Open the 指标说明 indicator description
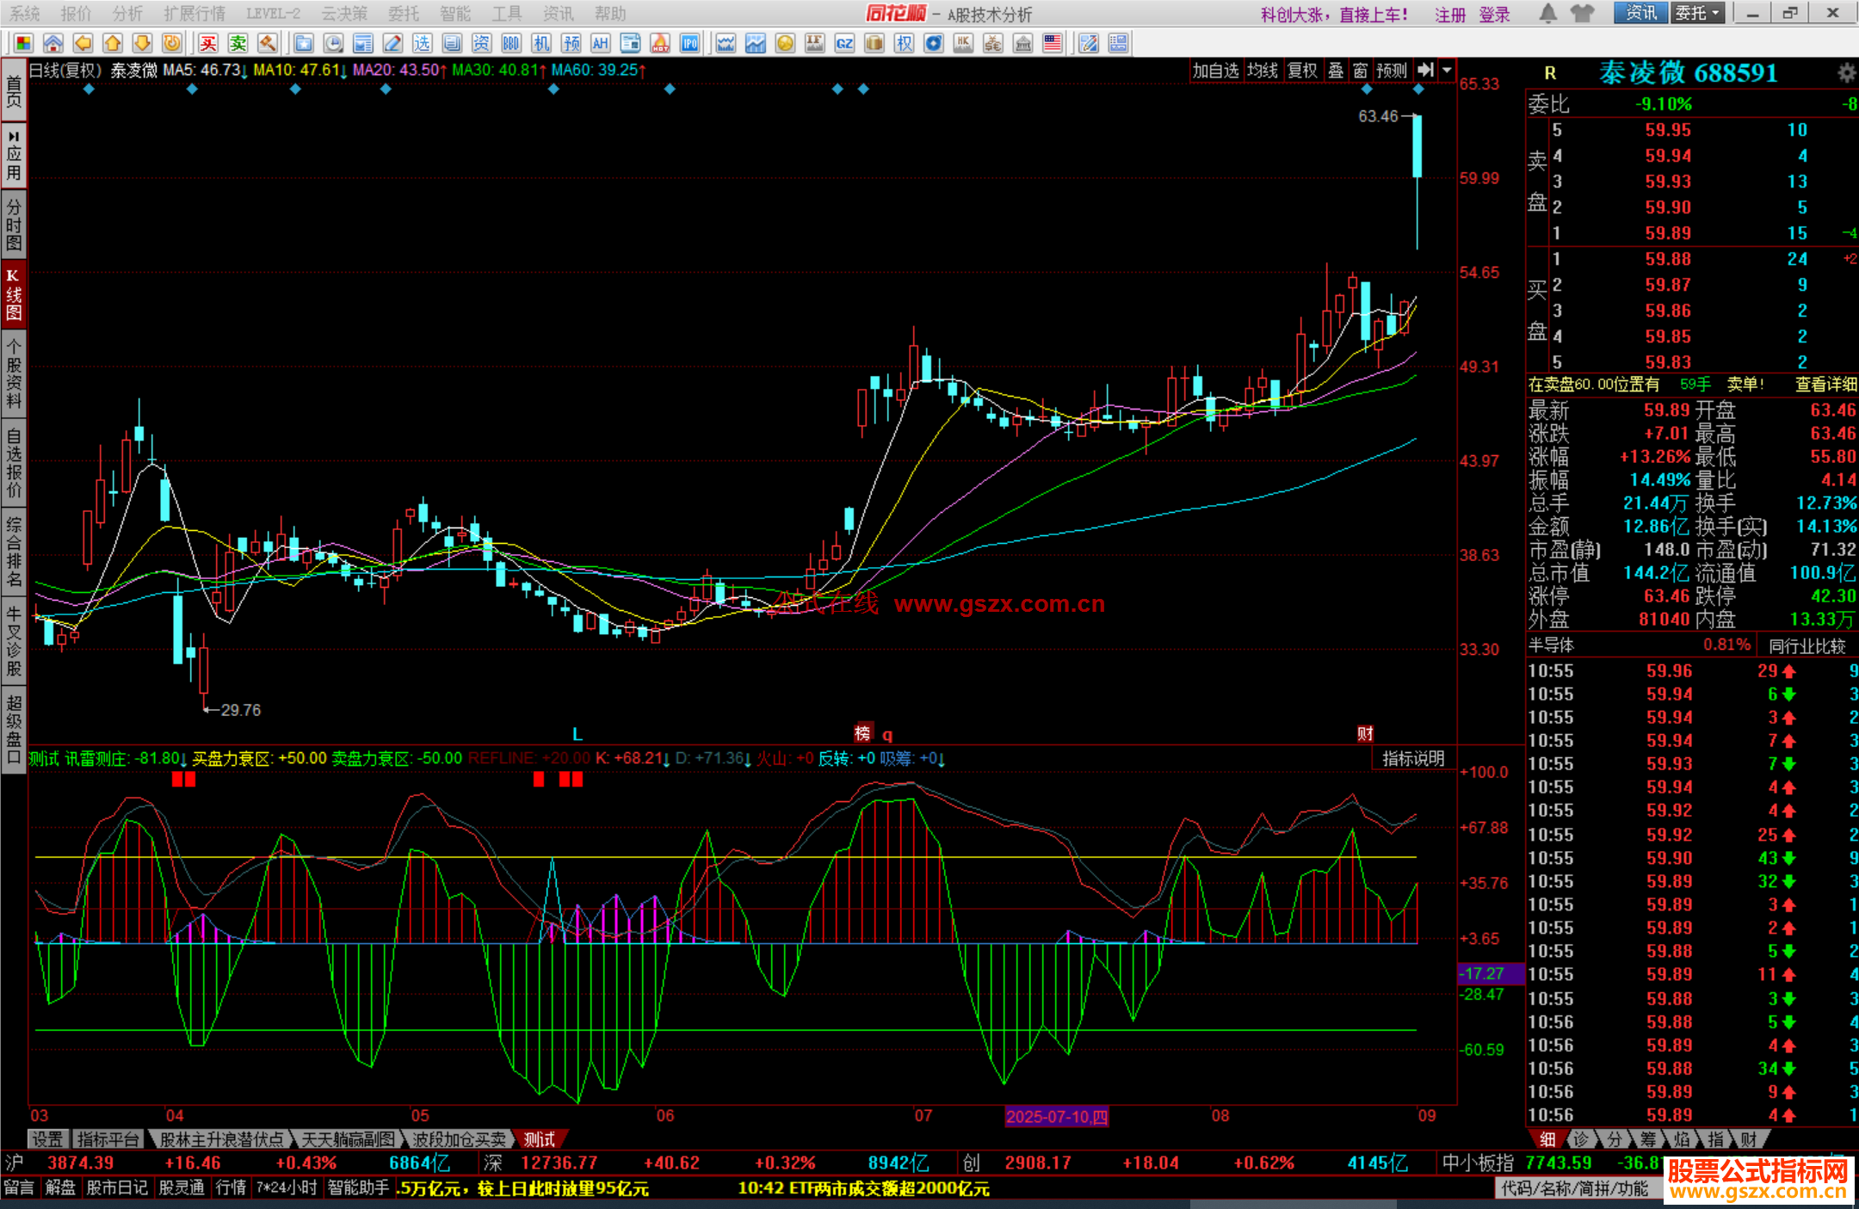Screen dimensions: 1859x1209 1412,759
